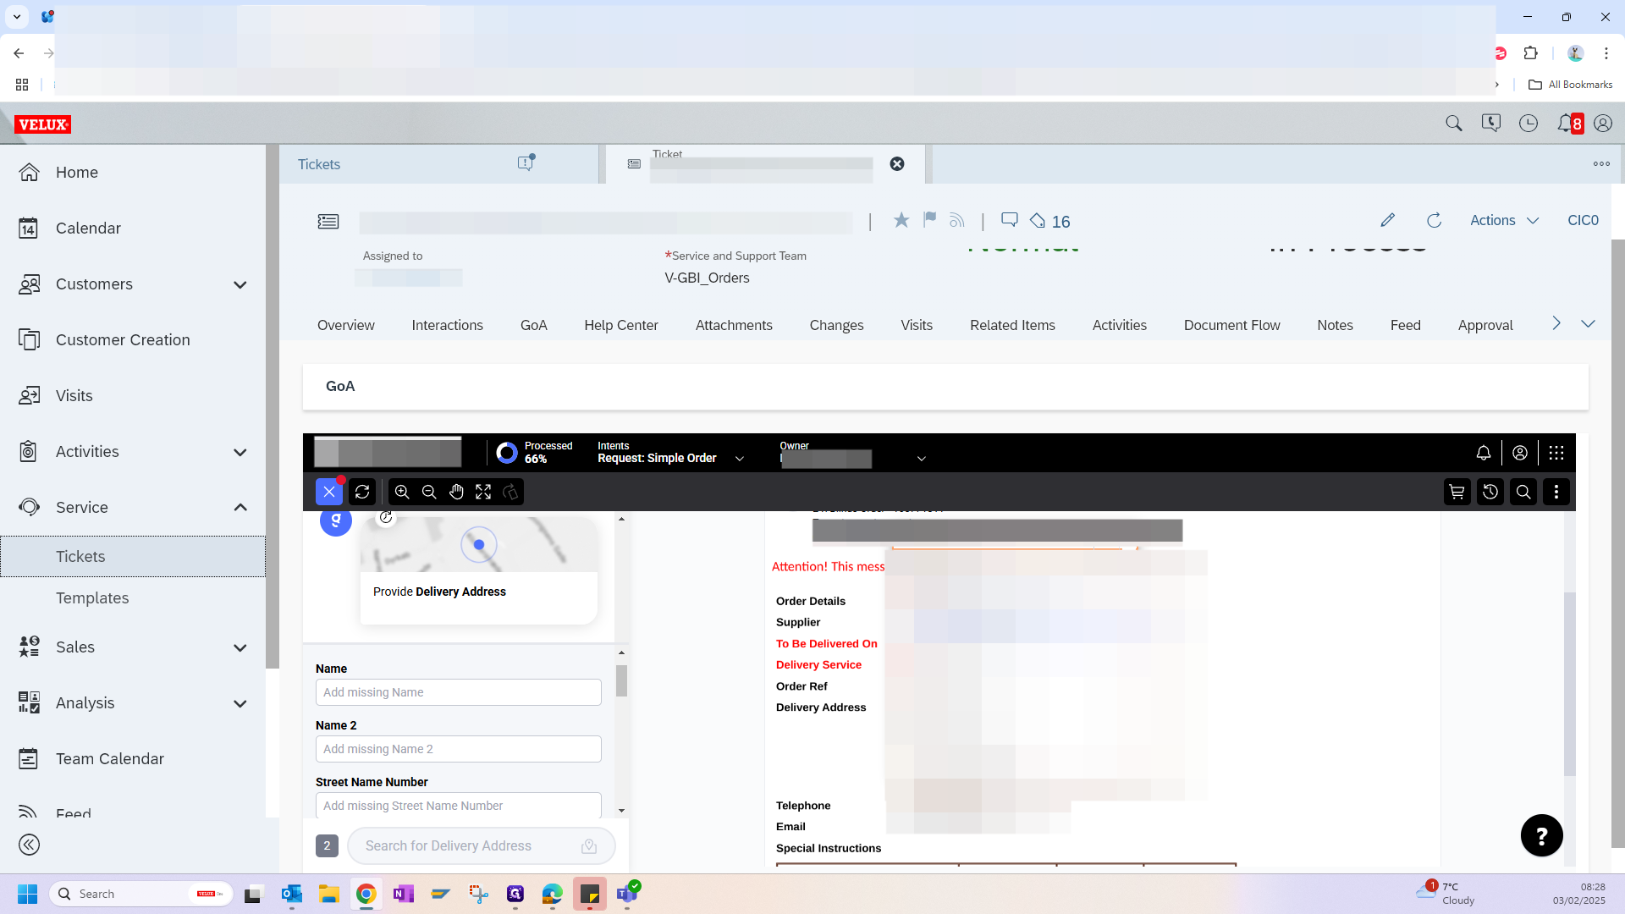Screen dimensions: 1625x914
Task: Follow ticket via feed icon
Action: point(957,221)
